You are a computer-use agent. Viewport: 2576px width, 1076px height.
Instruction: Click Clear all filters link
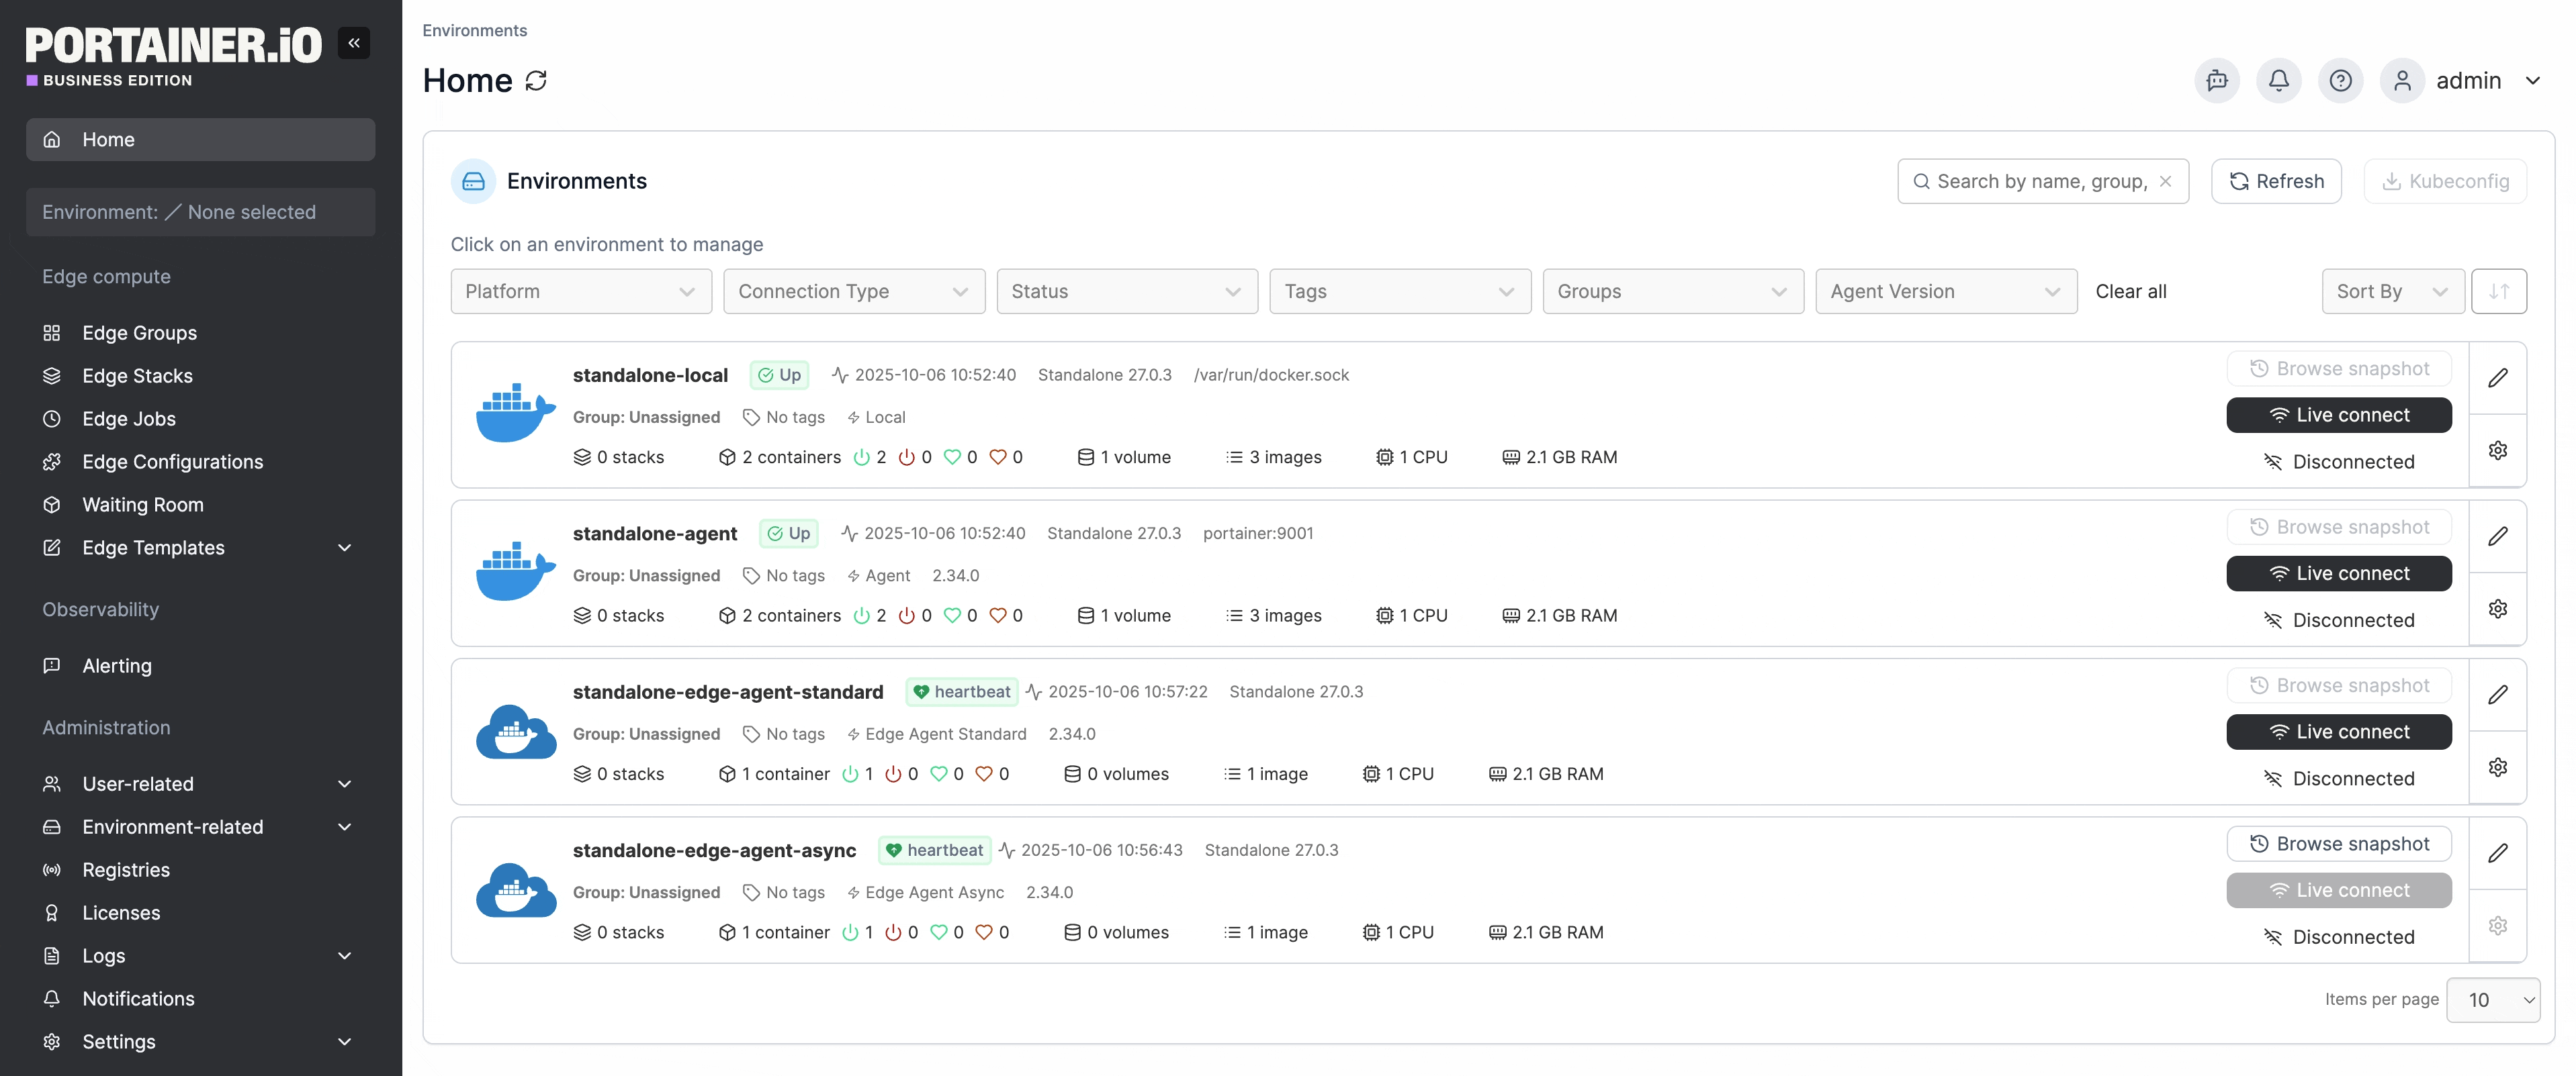pyautogui.click(x=2130, y=292)
